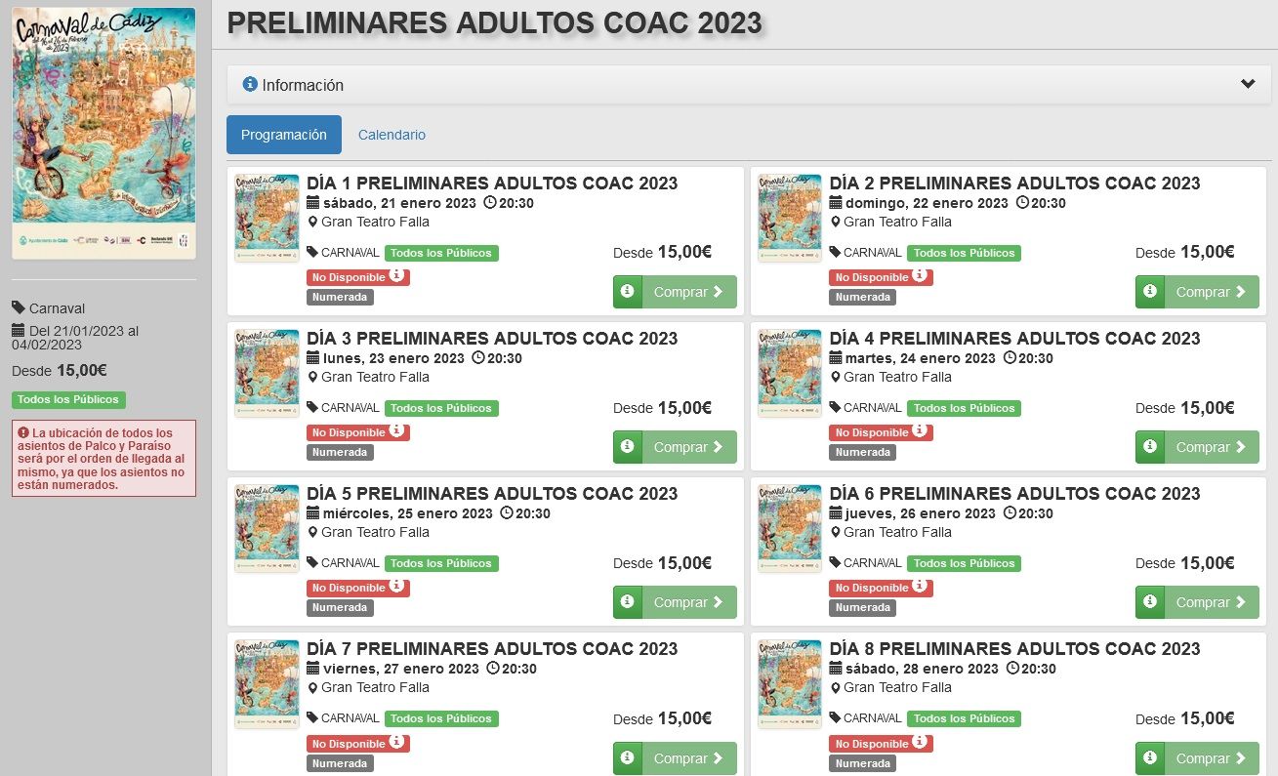Click No Disponible info icon for DÍA 4
Screen dimensions: 1278x776
920,430
